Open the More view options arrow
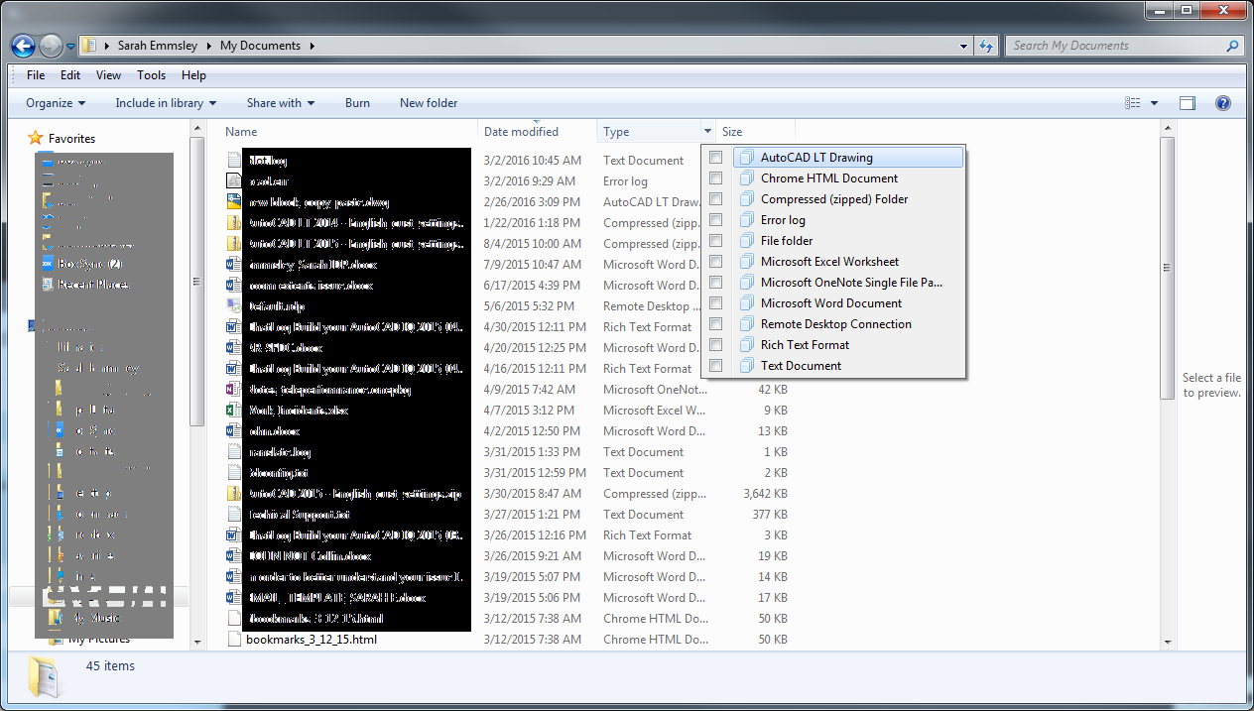This screenshot has height=711, width=1254. [x=1154, y=103]
